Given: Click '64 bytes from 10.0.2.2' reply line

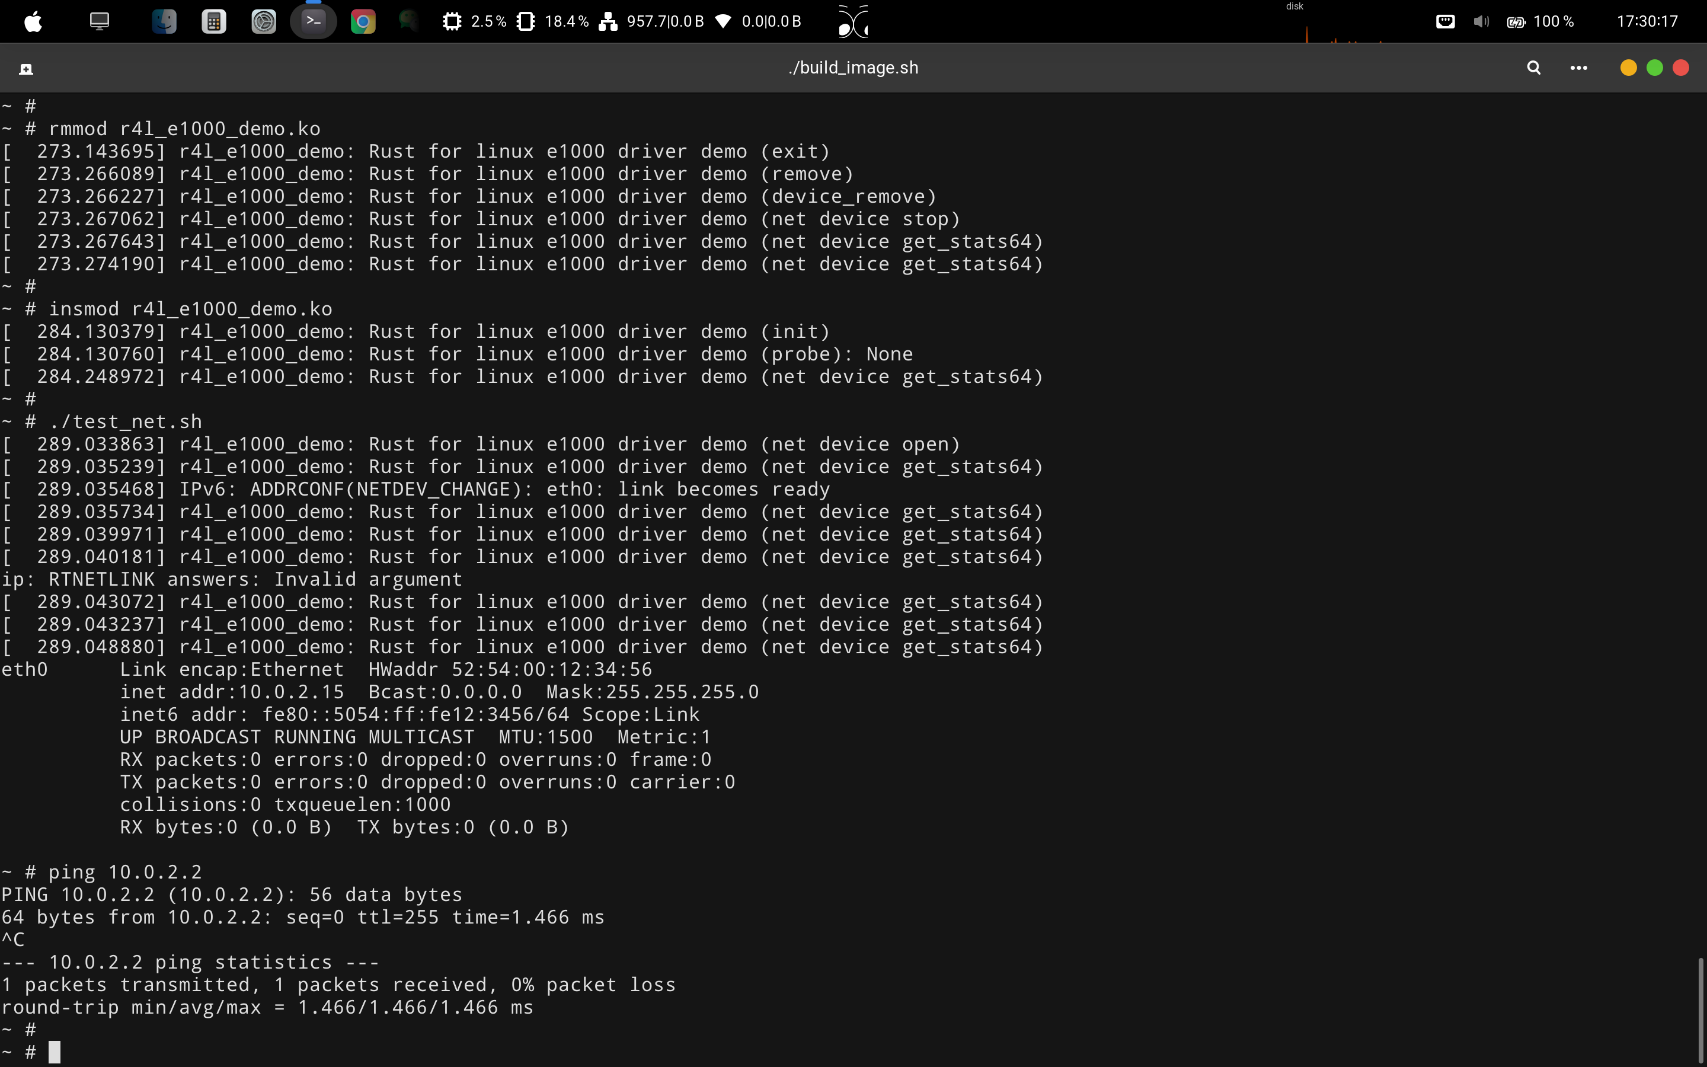Looking at the screenshot, I should 303,918.
